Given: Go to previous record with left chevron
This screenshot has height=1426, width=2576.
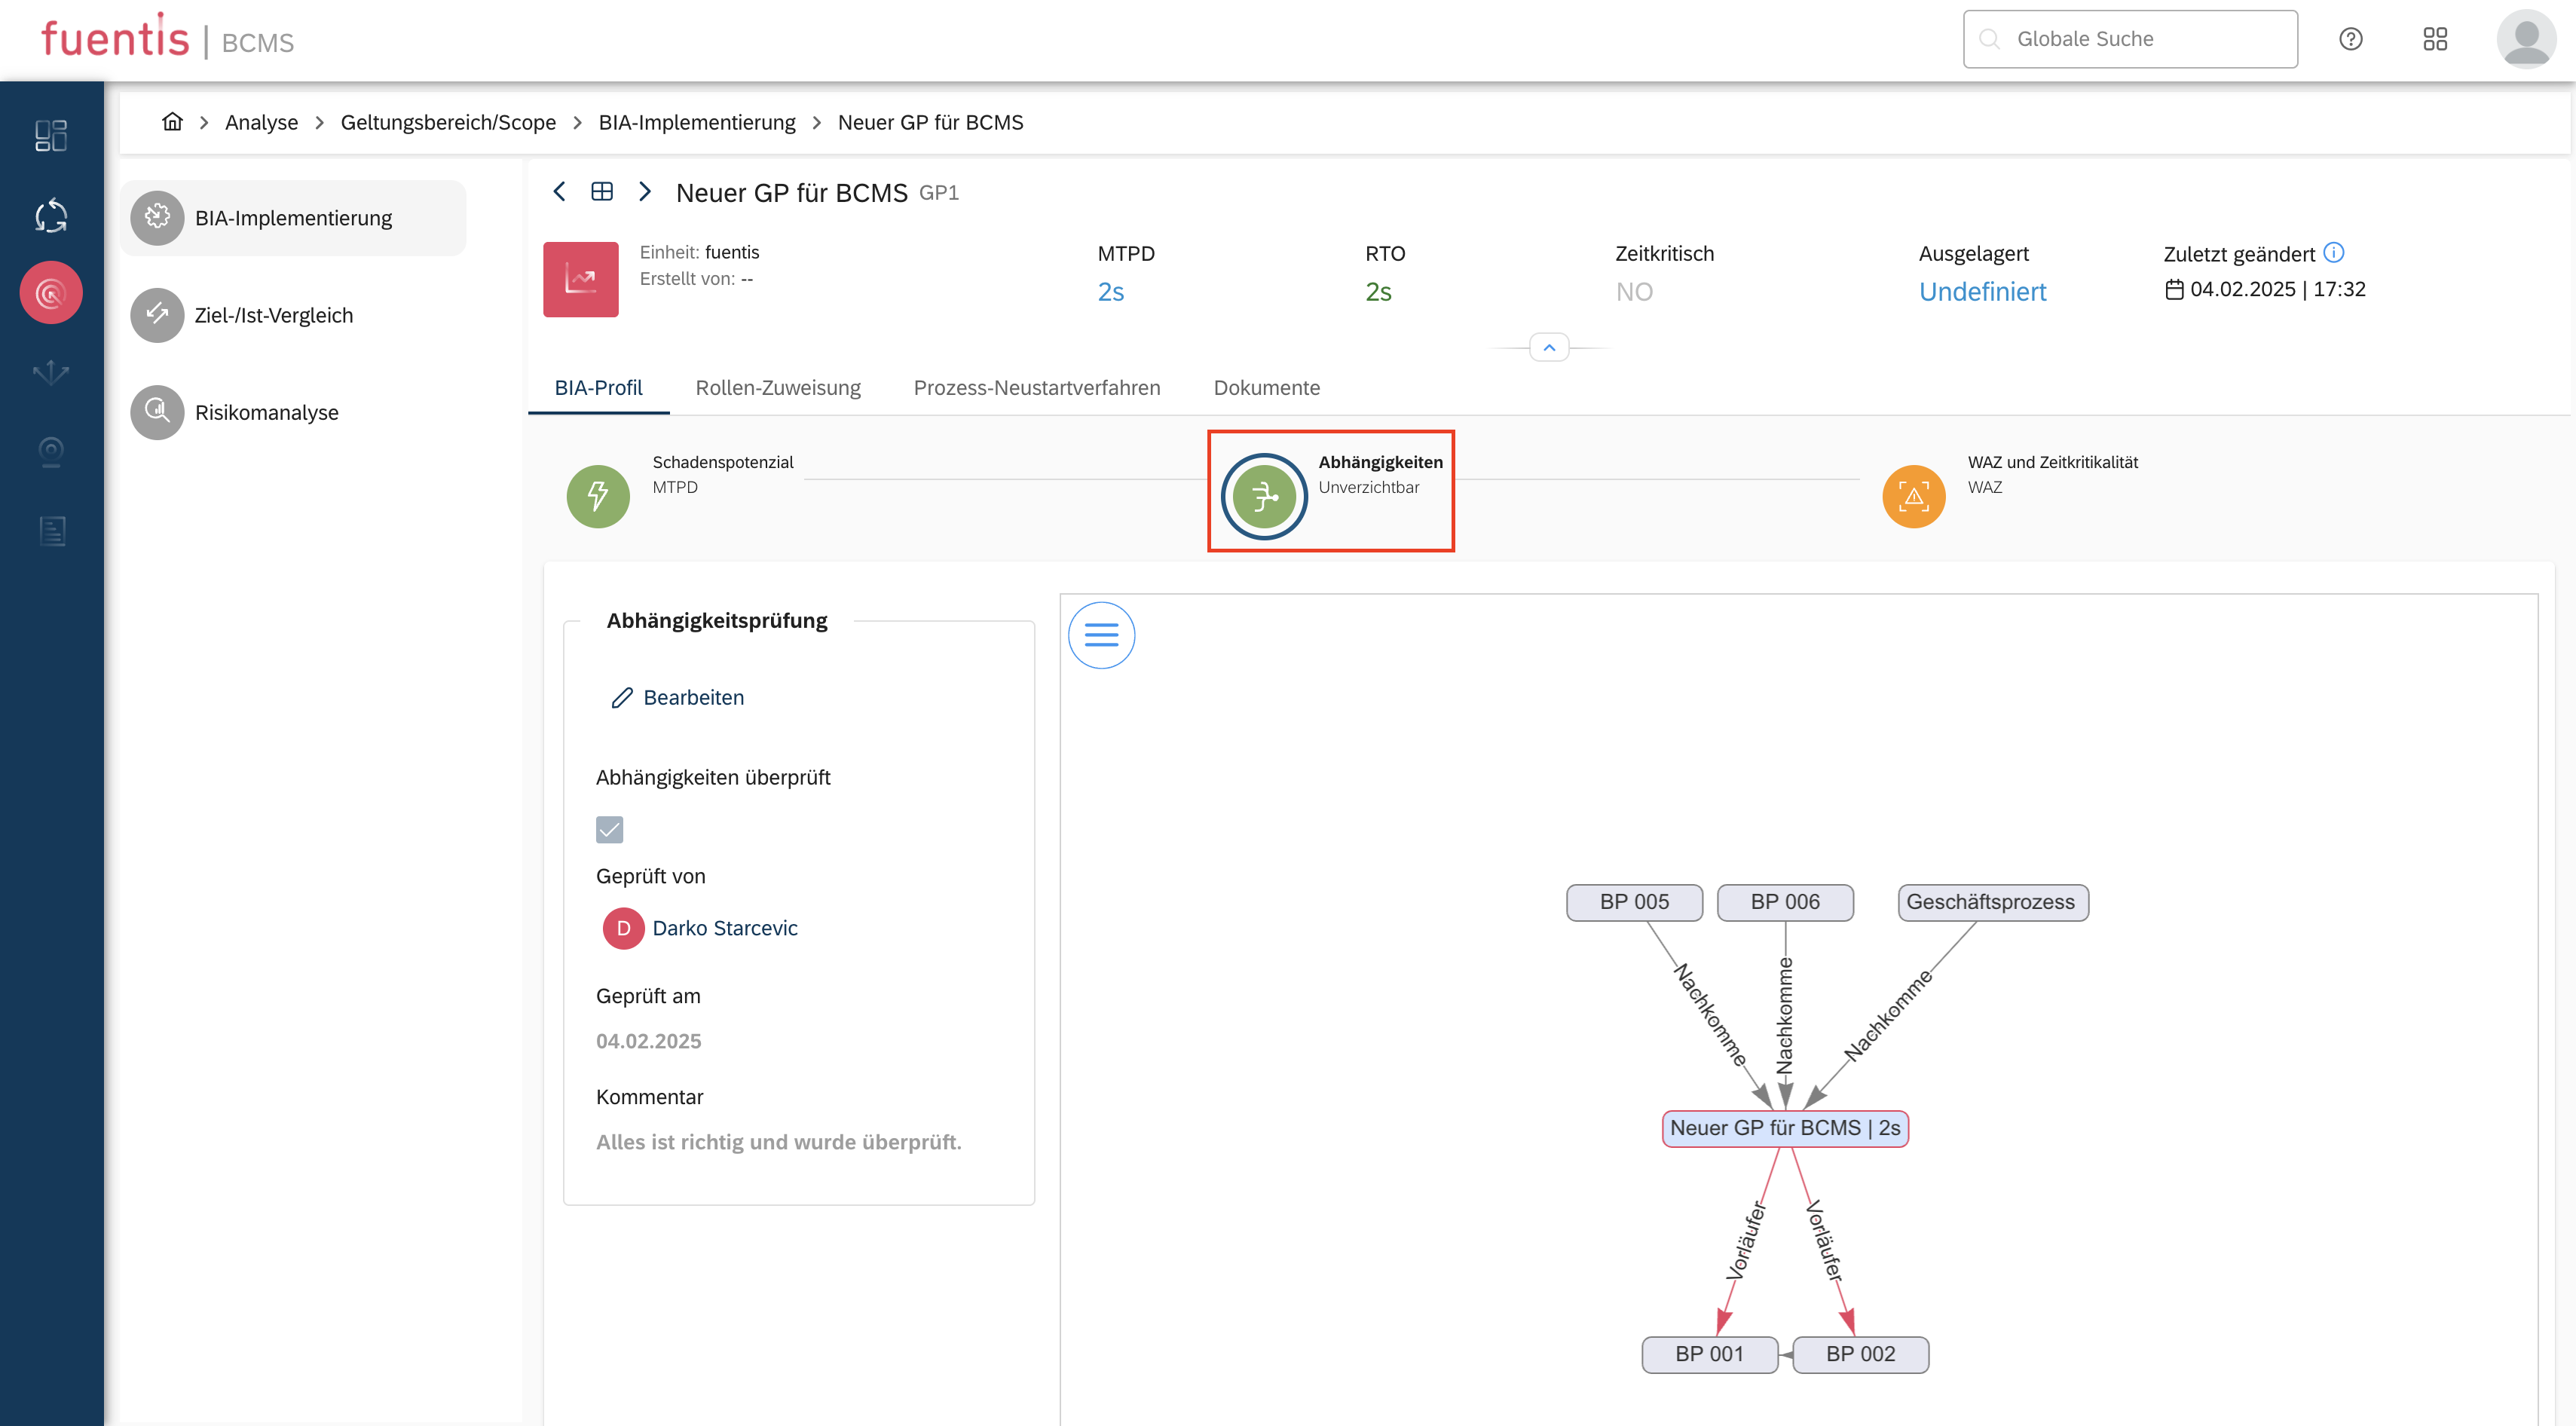Looking at the screenshot, I should [560, 192].
